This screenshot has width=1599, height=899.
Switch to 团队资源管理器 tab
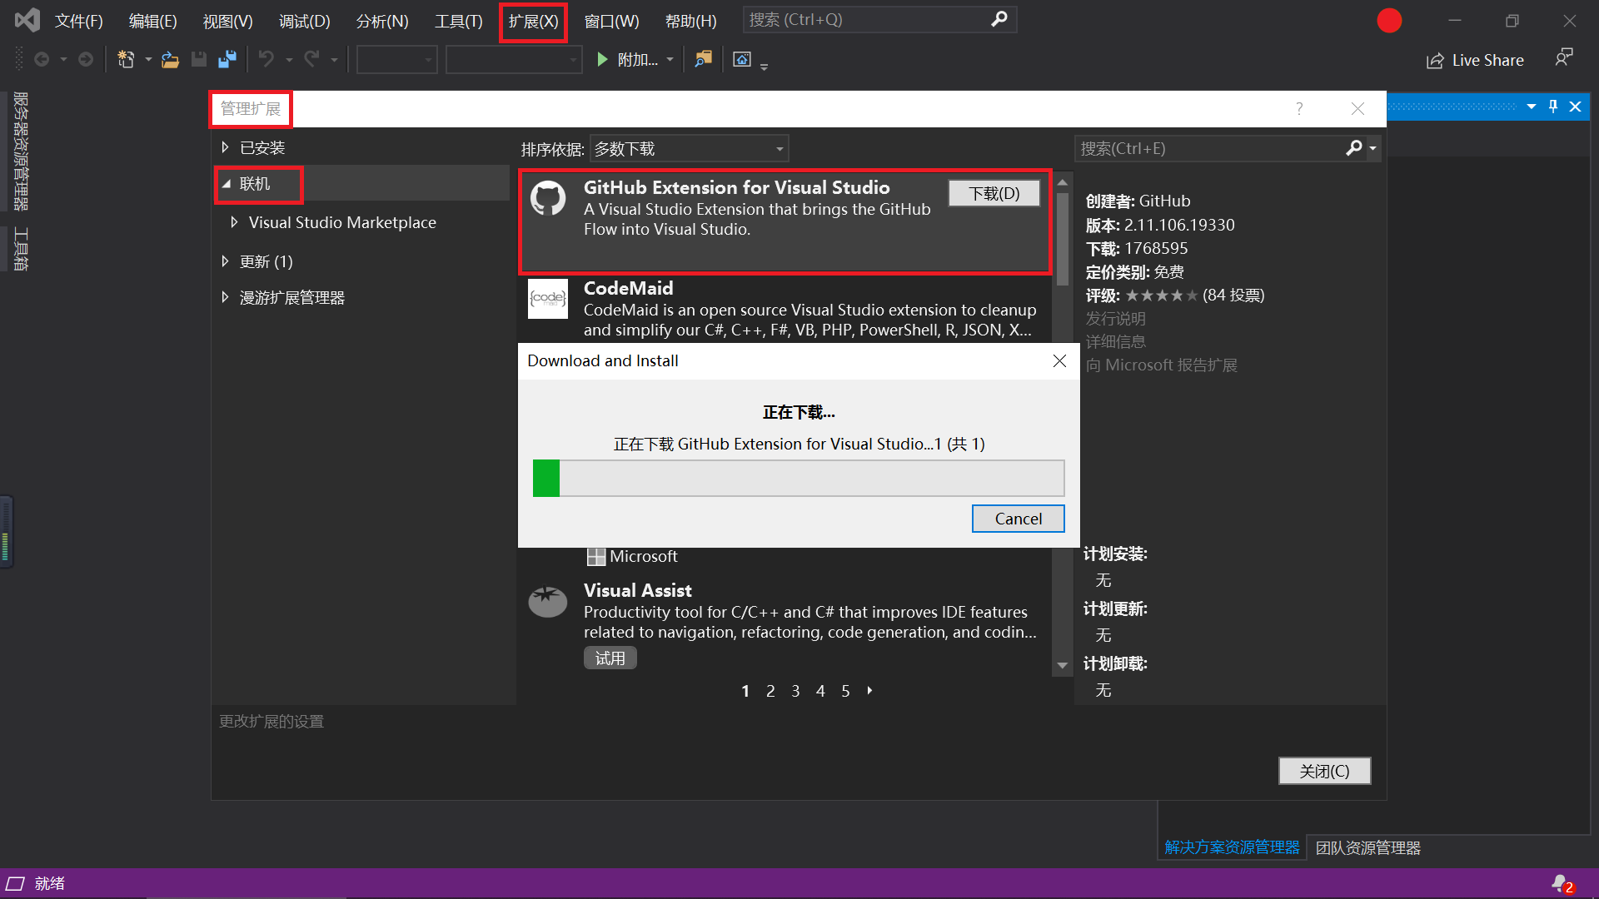coord(1367,847)
